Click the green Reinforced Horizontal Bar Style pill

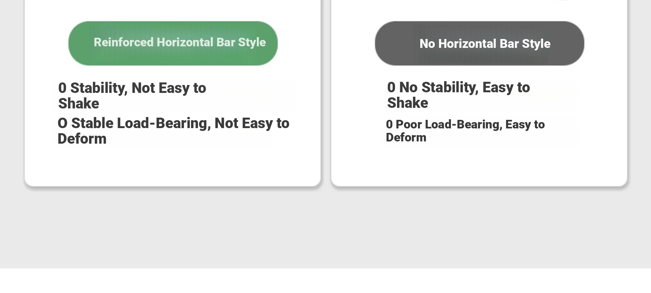tap(173, 43)
